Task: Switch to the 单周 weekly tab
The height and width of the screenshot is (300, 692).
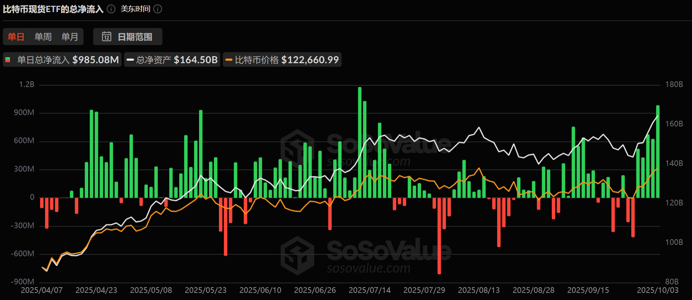Action: coord(43,37)
